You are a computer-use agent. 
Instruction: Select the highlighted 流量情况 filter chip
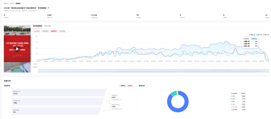tap(54, 31)
